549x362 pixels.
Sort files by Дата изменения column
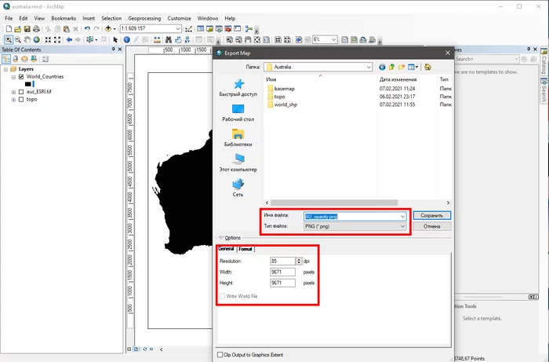pos(398,79)
